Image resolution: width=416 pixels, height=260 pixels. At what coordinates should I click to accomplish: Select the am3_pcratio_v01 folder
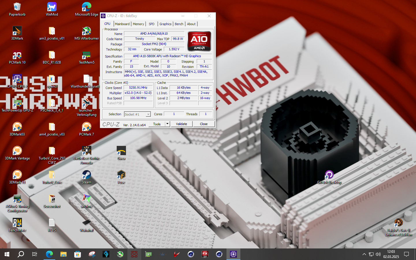[x=52, y=33]
